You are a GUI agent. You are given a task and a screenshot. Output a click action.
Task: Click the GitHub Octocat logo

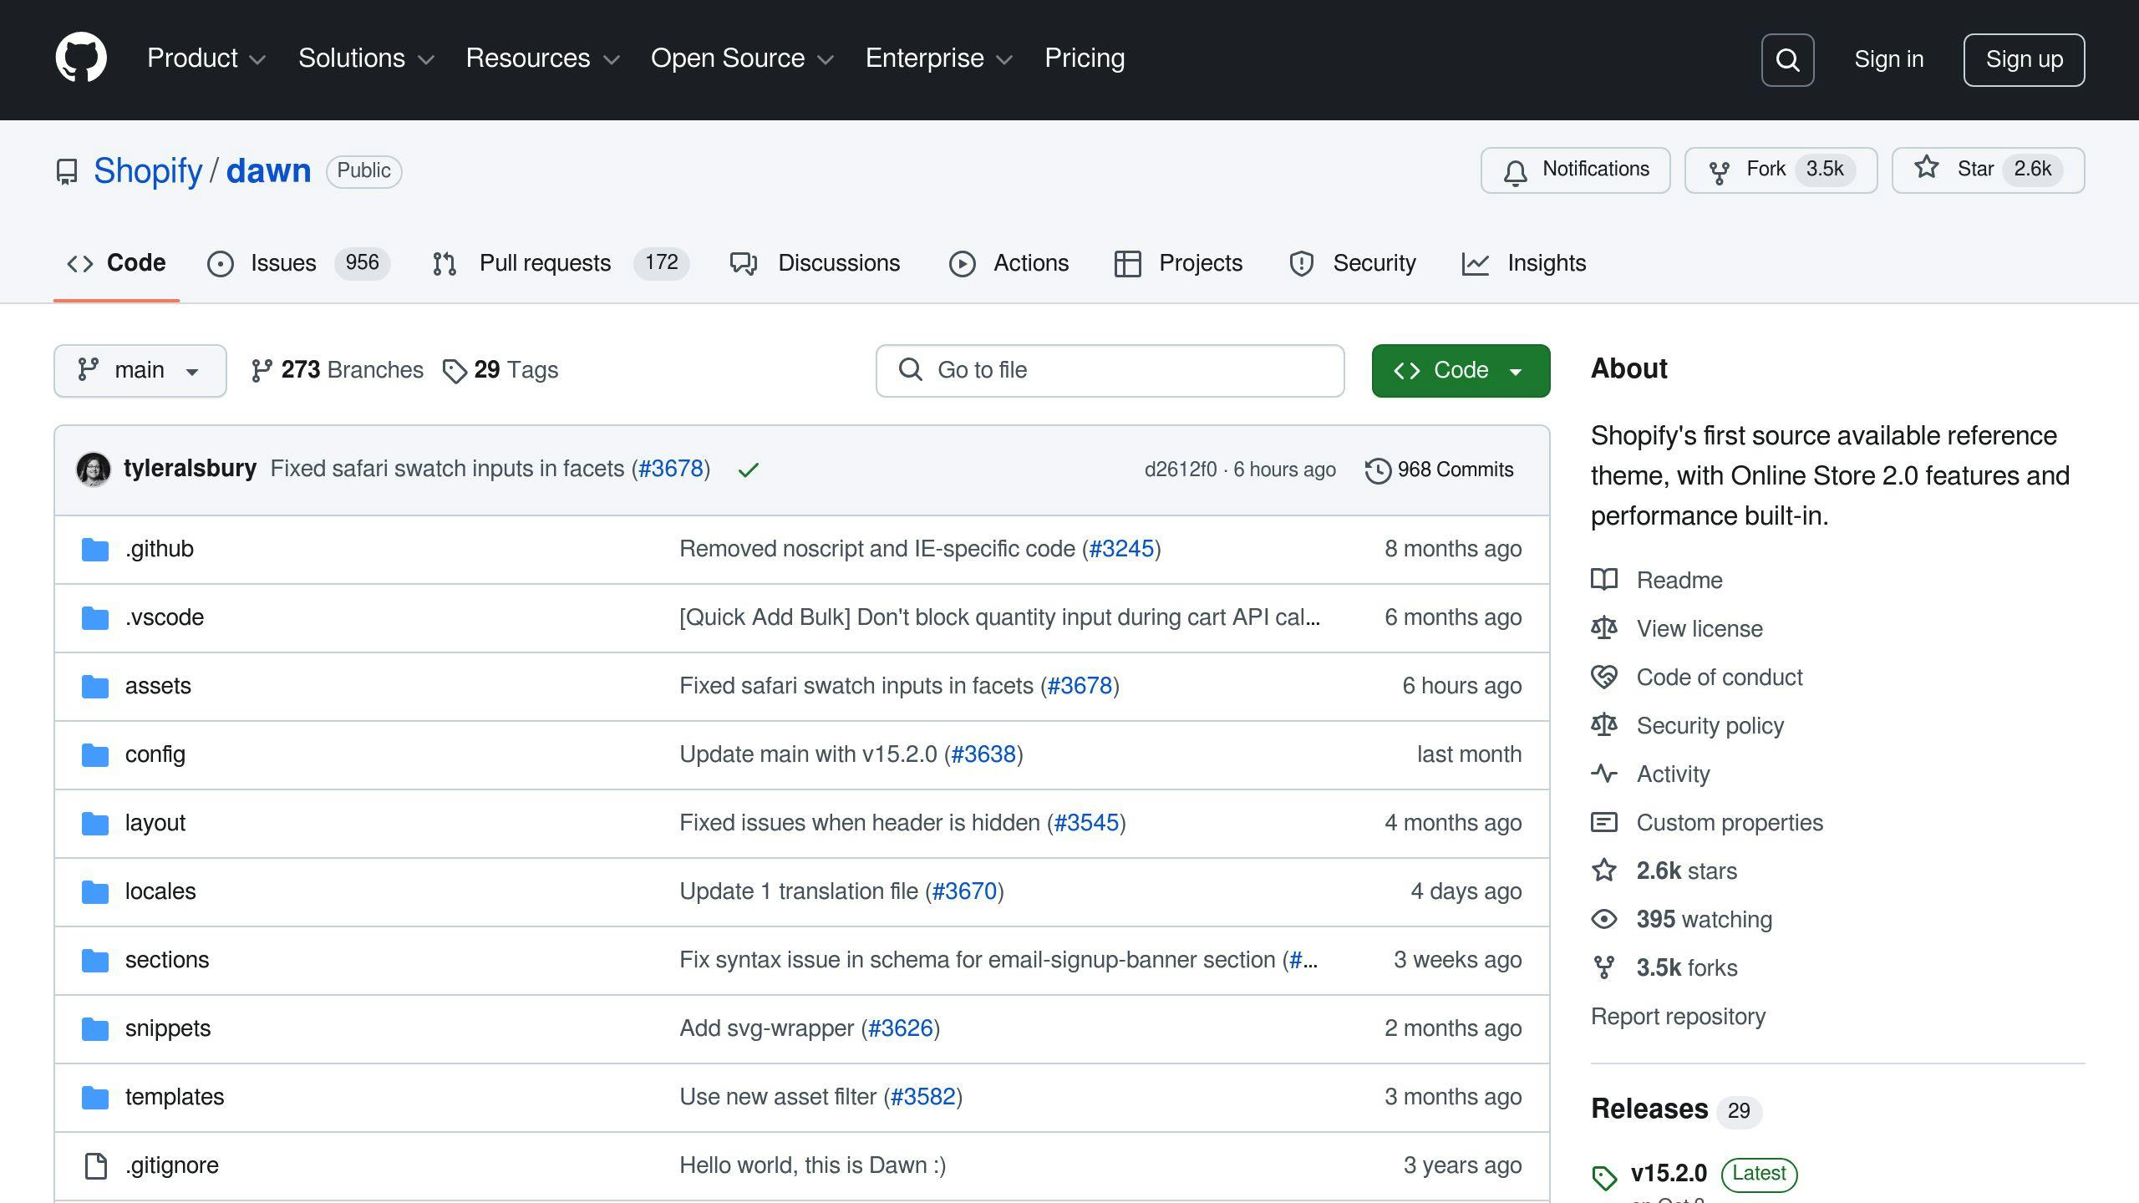coord(81,58)
